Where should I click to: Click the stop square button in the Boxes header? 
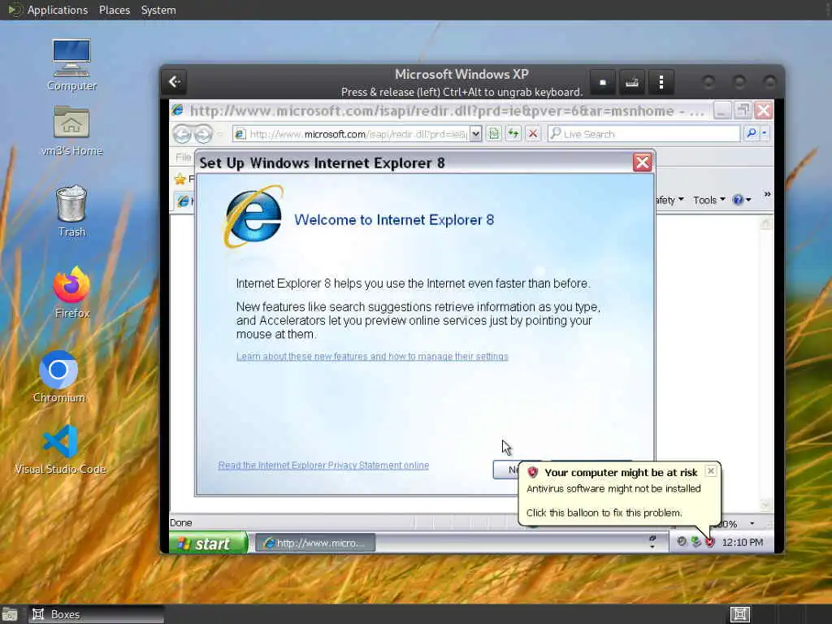pyautogui.click(x=602, y=82)
